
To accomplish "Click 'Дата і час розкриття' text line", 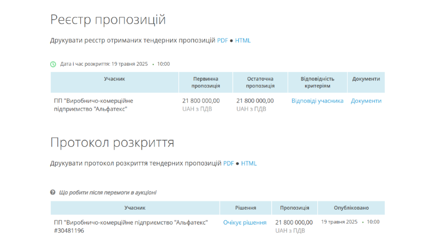I will (x=115, y=64).
